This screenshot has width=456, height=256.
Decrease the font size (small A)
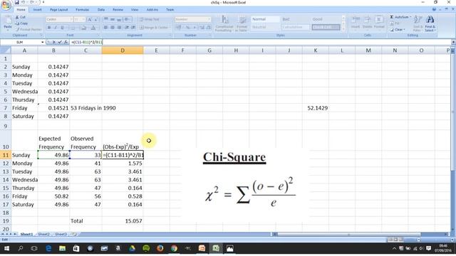tap(95, 19)
